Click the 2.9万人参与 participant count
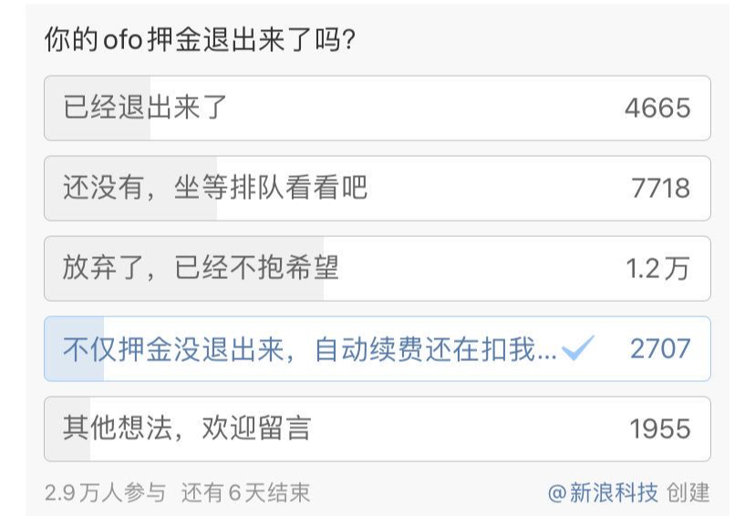 point(105,493)
